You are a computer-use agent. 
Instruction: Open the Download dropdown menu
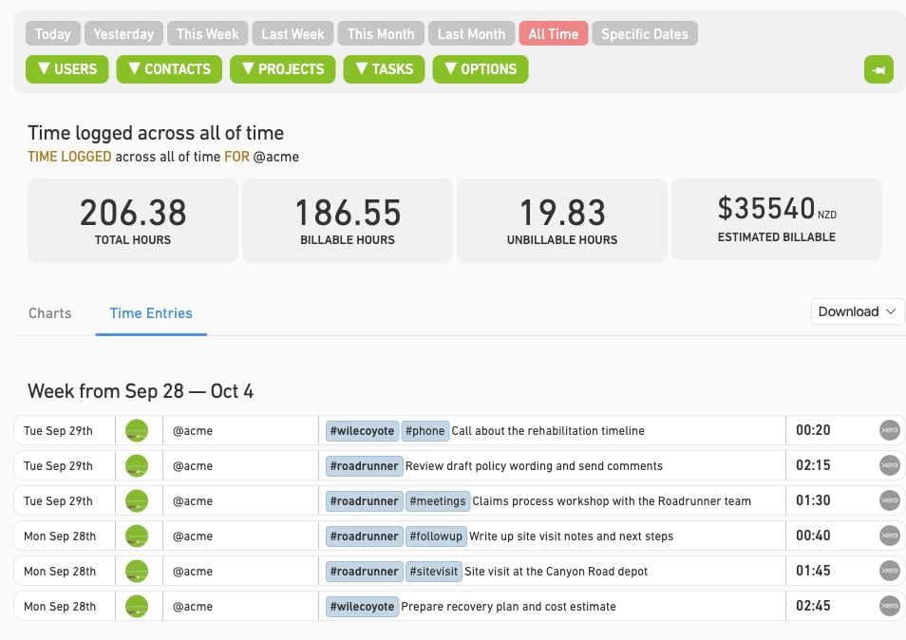pyautogui.click(x=857, y=311)
